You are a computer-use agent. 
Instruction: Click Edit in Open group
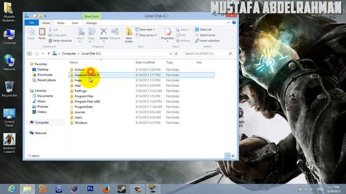click(181, 35)
